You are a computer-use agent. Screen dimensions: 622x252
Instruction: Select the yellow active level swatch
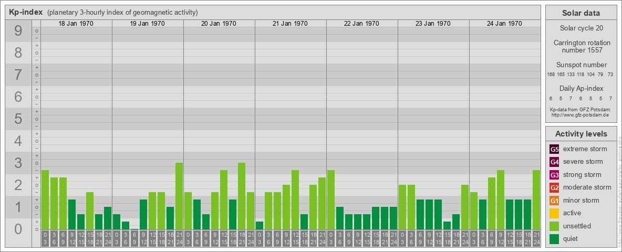pos(554,213)
